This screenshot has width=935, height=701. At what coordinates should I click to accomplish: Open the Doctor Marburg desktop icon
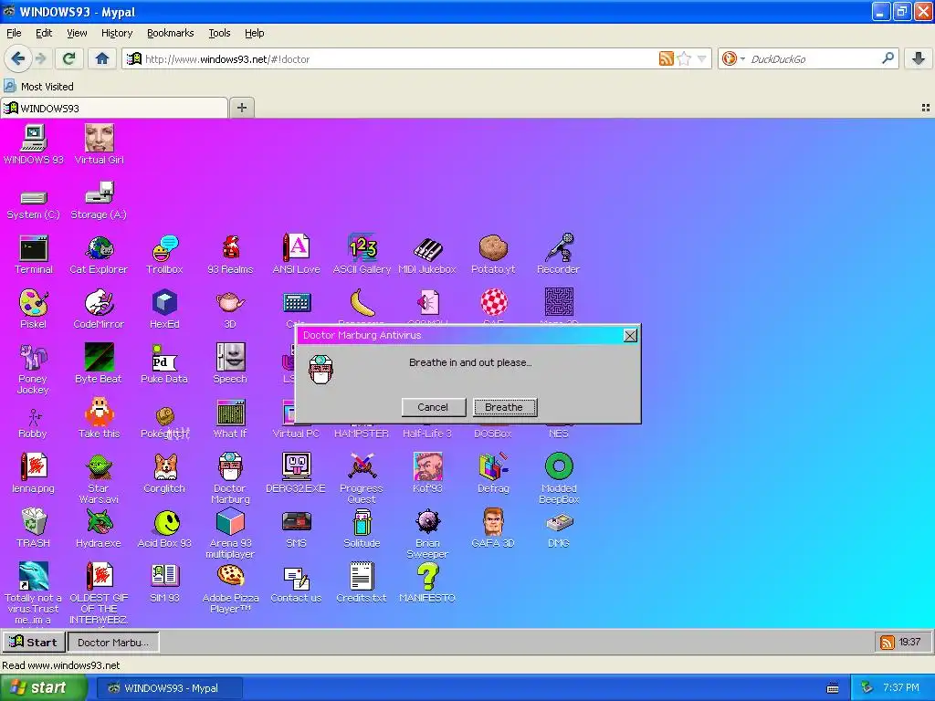coord(230,478)
